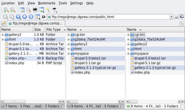The height and width of the screenshot is (110, 185).
Task: Click the favicon in the location bar
Action: pyautogui.click(x=49, y=17)
